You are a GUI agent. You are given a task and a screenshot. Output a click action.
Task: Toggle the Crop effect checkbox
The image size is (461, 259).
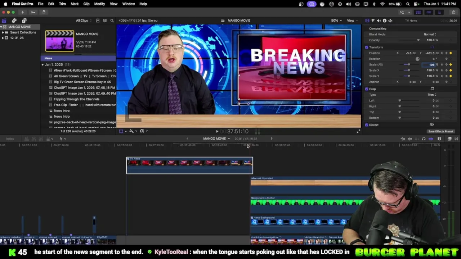pyautogui.click(x=367, y=89)
